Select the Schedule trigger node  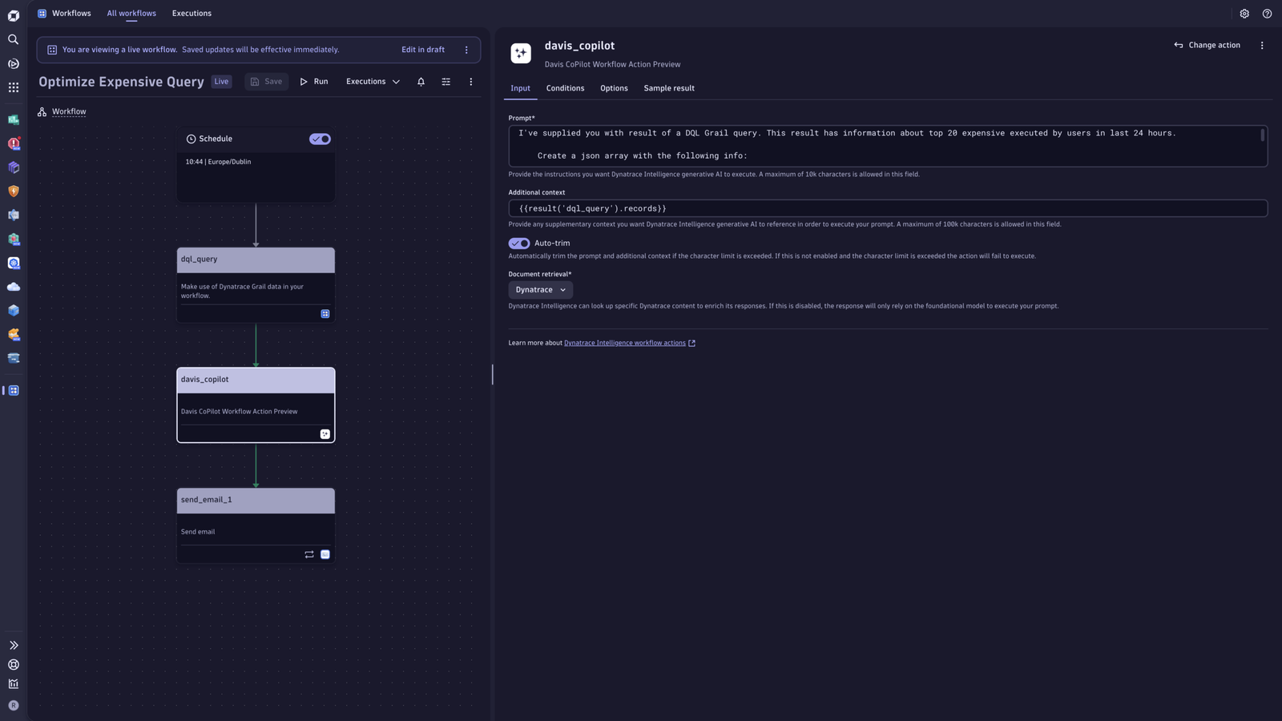coord(256,165)
